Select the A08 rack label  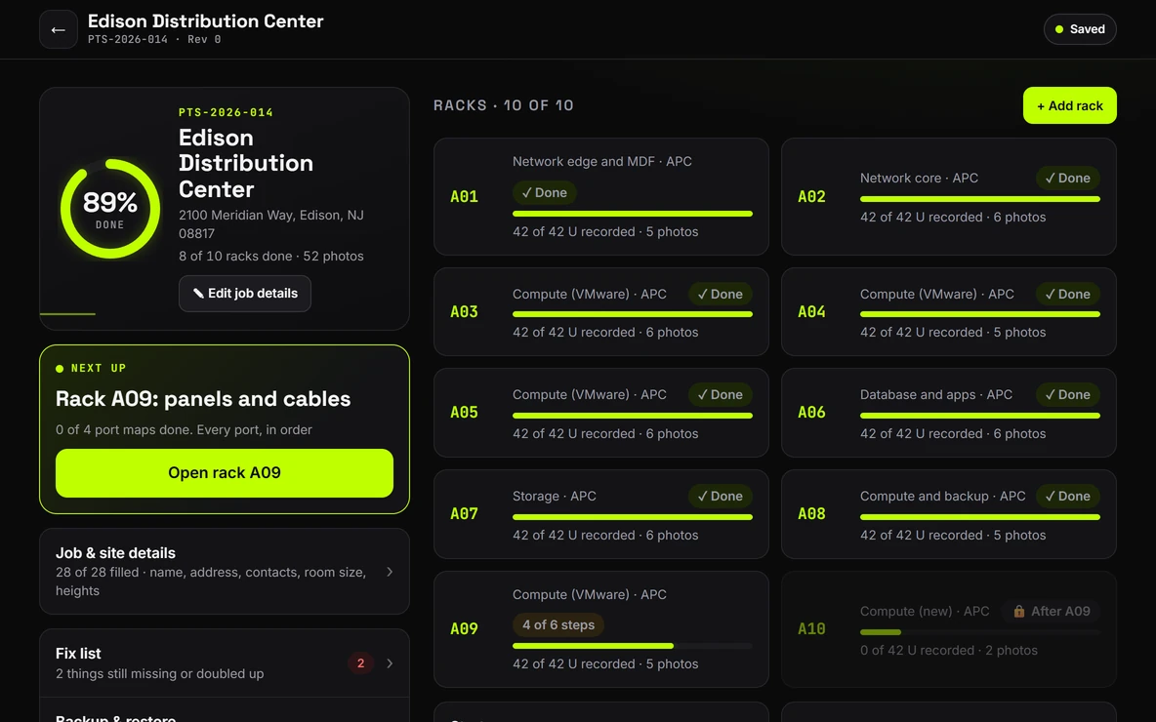[x=811, y=513]
